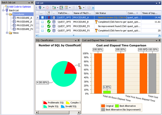Select PROCEDURE_B in the batch tree

point(24,22)
